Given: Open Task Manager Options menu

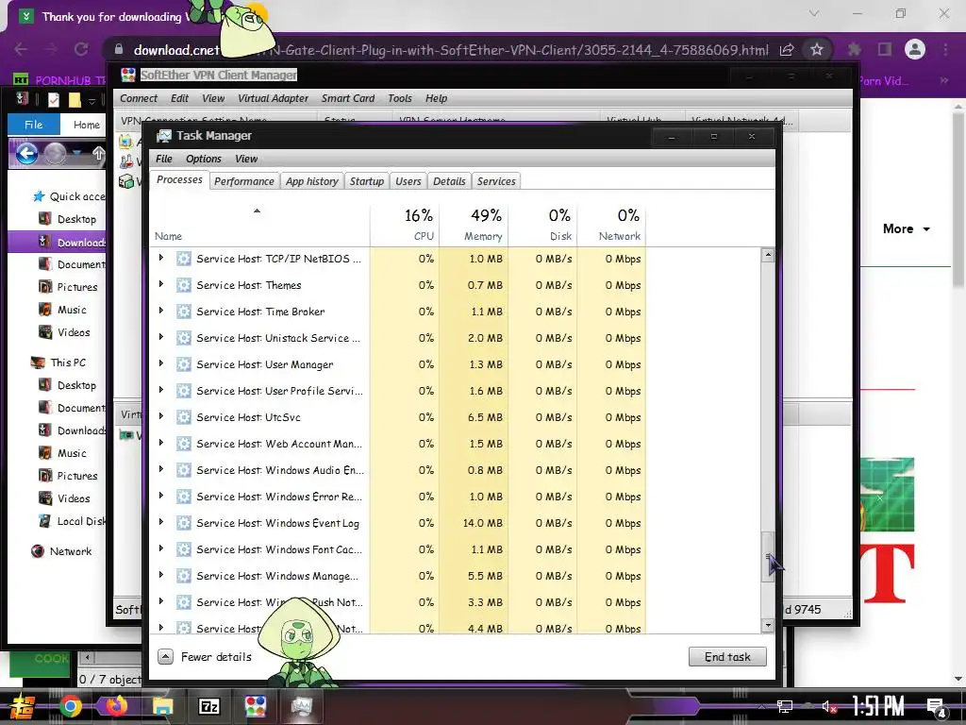Looking at the screenshot, I should [204, 159].
